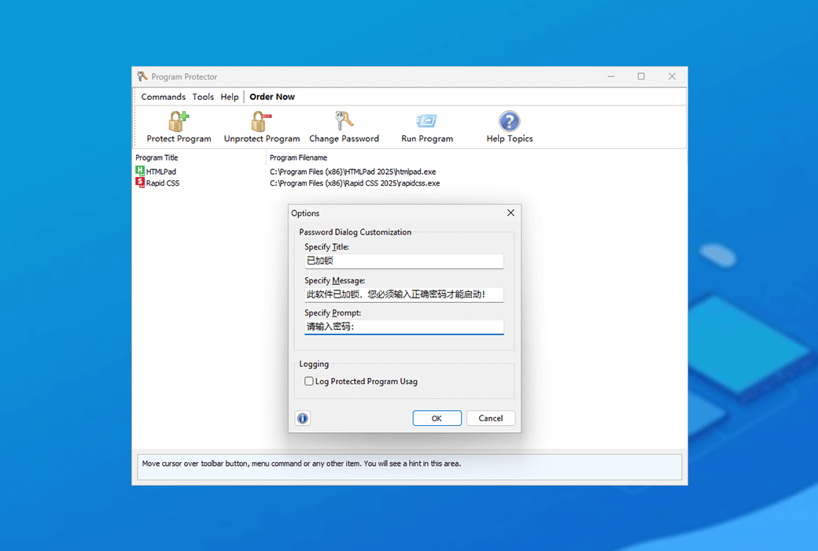The image size is (818, 551).
Task: Click the Program Title column header
Action: 157,157
